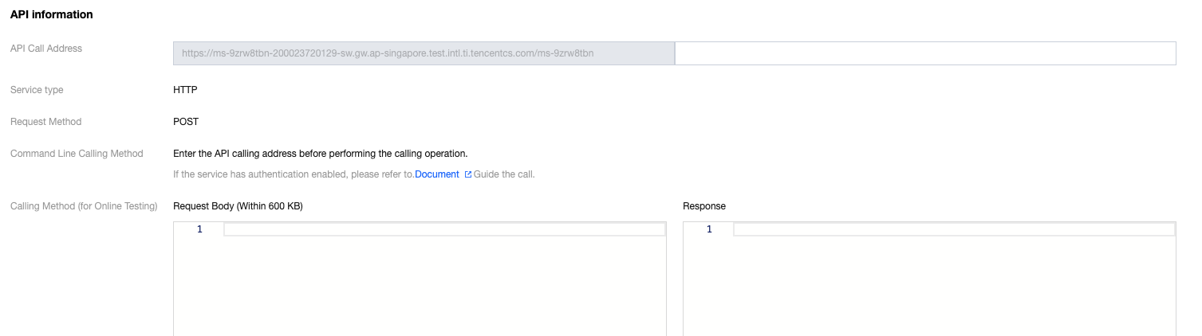The height and width of the screenshot is (336, 1202).
Task: Click the API Call Address label
Action: click(x=45, y=49)
